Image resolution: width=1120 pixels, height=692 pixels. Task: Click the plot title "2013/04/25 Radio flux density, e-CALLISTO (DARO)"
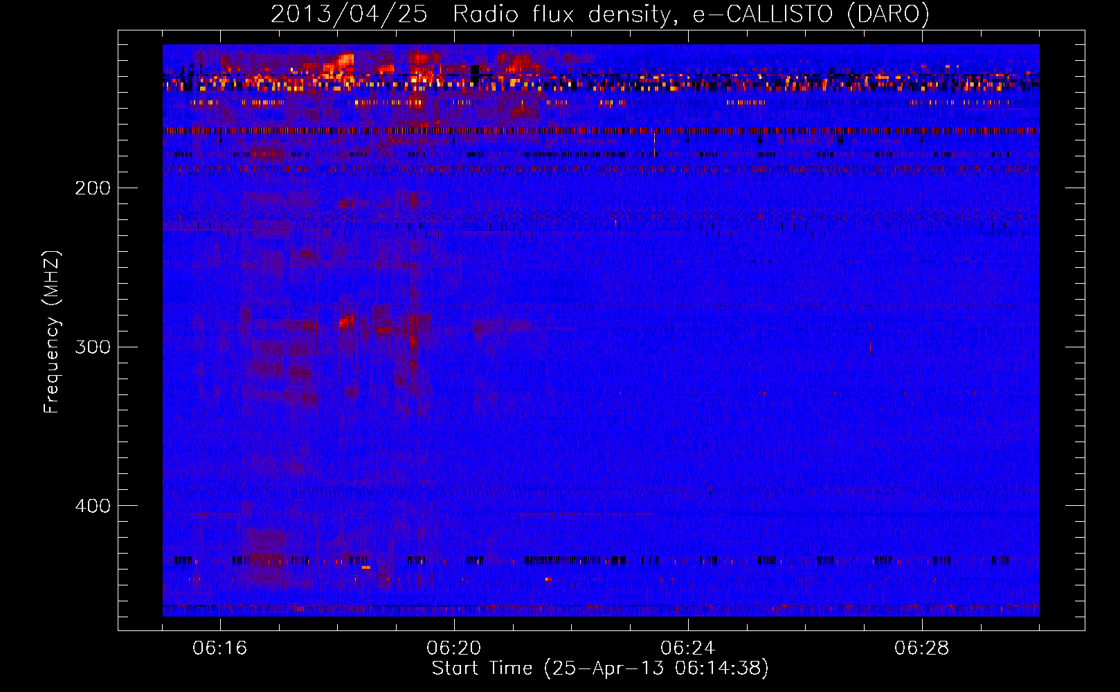[x=600, y=14]
